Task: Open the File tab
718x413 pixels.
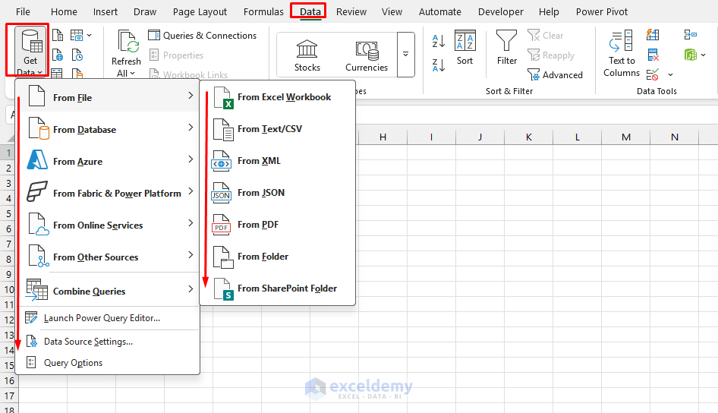Action: point(23,12)
